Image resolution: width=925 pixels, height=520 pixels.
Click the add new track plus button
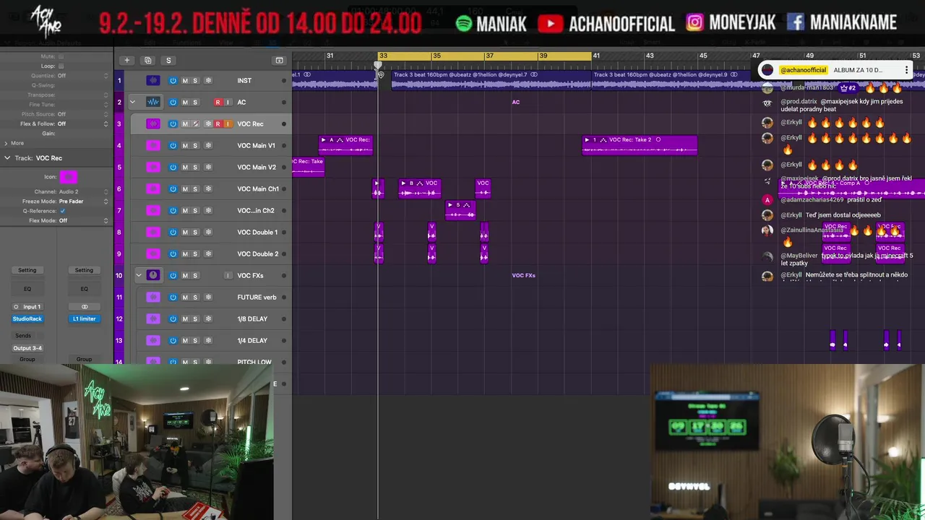coord(126,60)
